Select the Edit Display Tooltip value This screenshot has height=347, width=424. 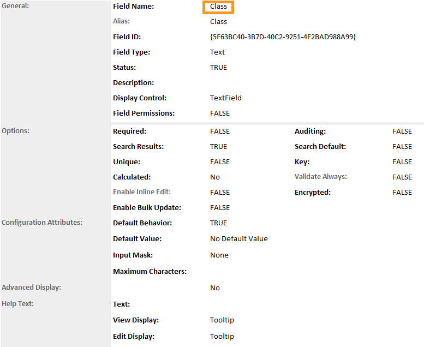pyautogui.click(x=222, y=337)
